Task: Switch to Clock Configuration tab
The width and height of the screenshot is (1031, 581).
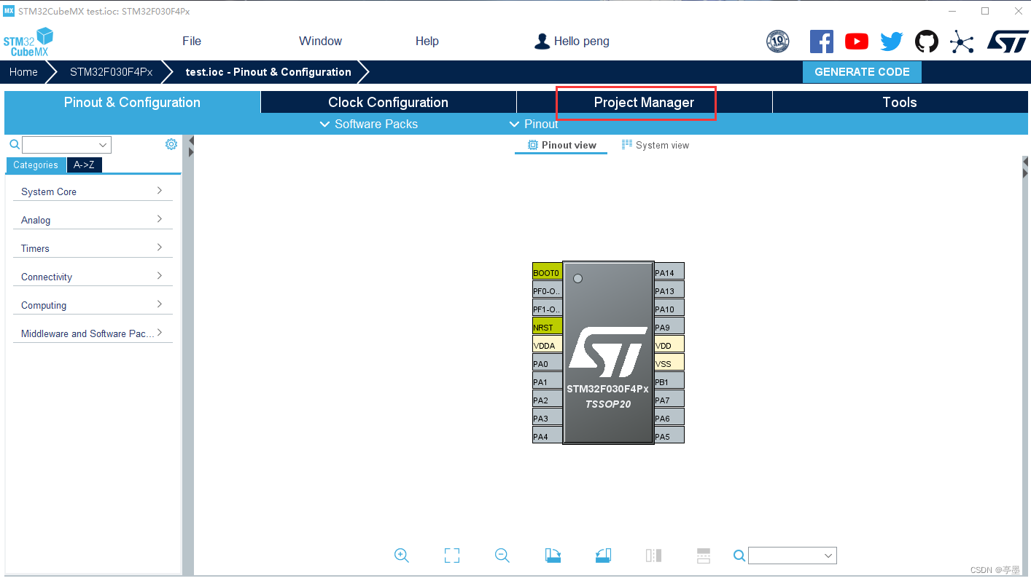Action: point(388,103)
